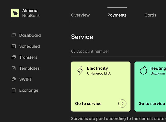Select the Payments tab

click(x=117, y=15)
